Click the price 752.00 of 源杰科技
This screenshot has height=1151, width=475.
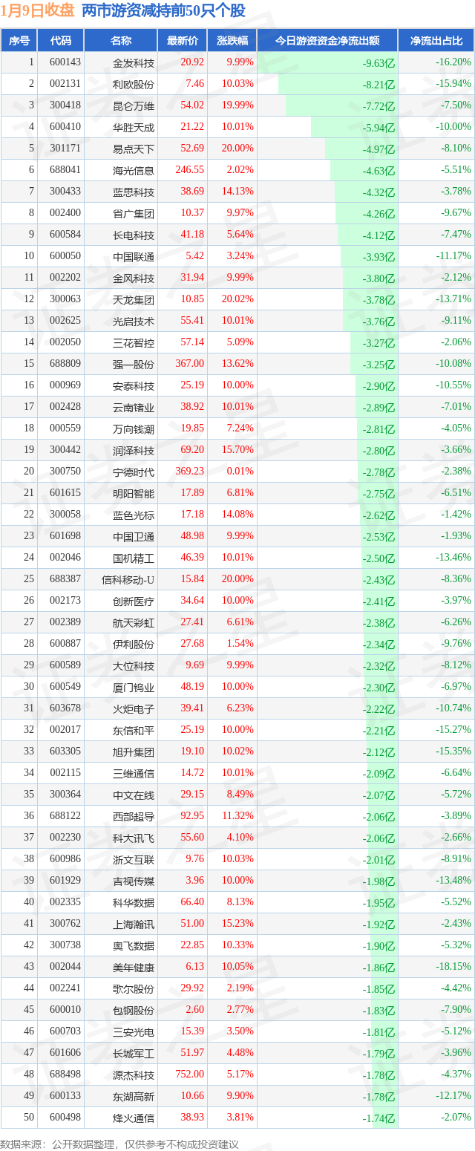pyautogui.click(x=189, y=1074)
